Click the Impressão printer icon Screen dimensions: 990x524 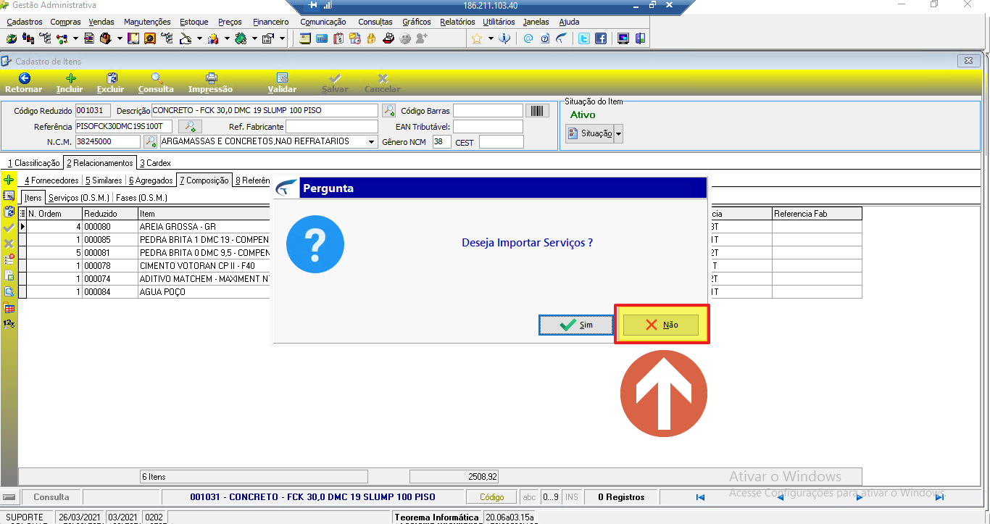[x=211, y=78]
